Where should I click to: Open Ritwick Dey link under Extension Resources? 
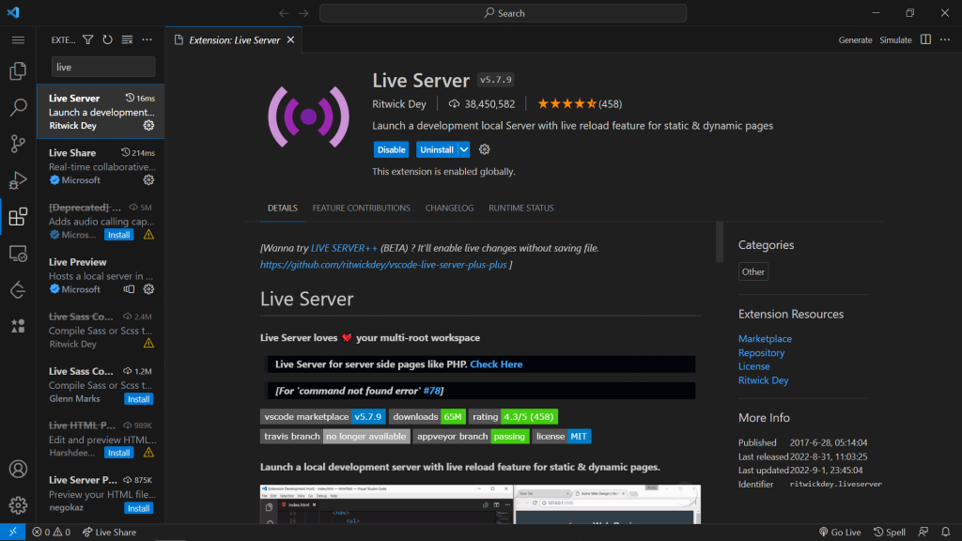(x=763, y=380)
